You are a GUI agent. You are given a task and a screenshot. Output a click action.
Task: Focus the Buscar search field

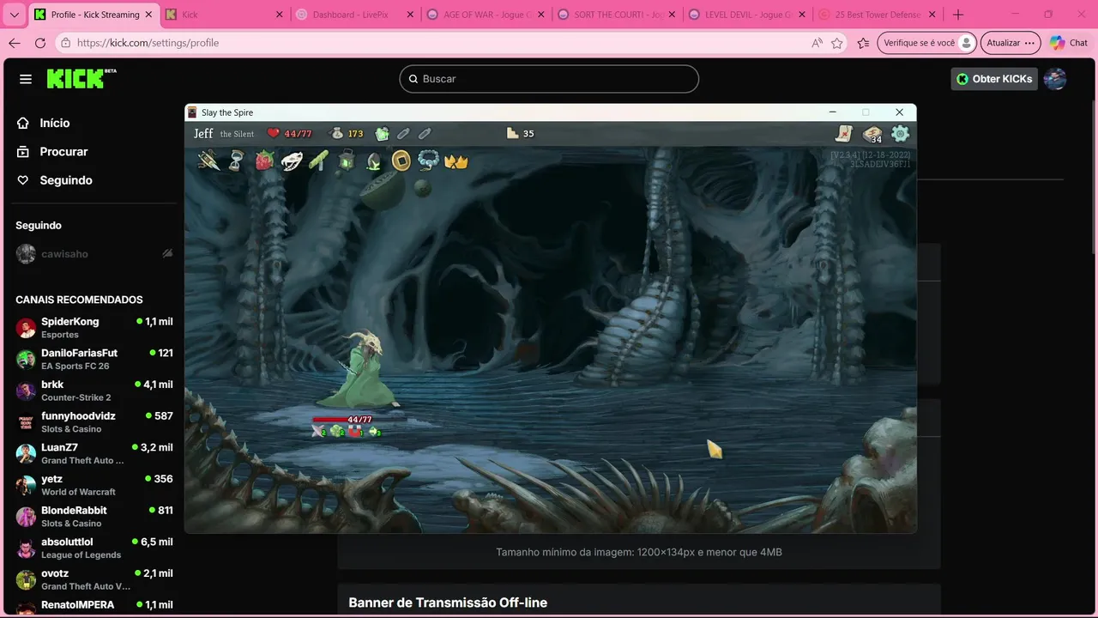point(549,79)
